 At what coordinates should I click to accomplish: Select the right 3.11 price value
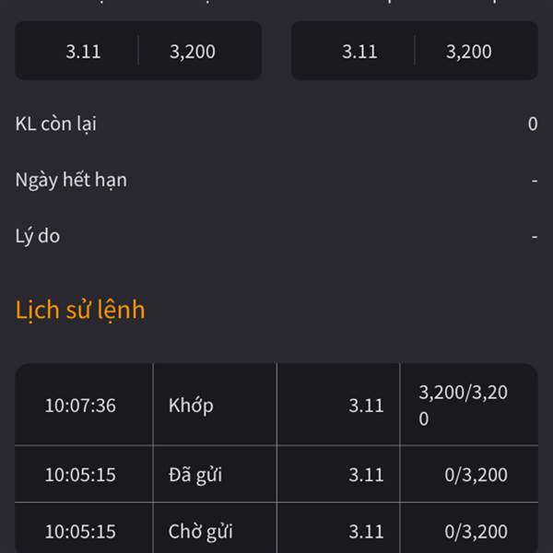pos(359,52)
